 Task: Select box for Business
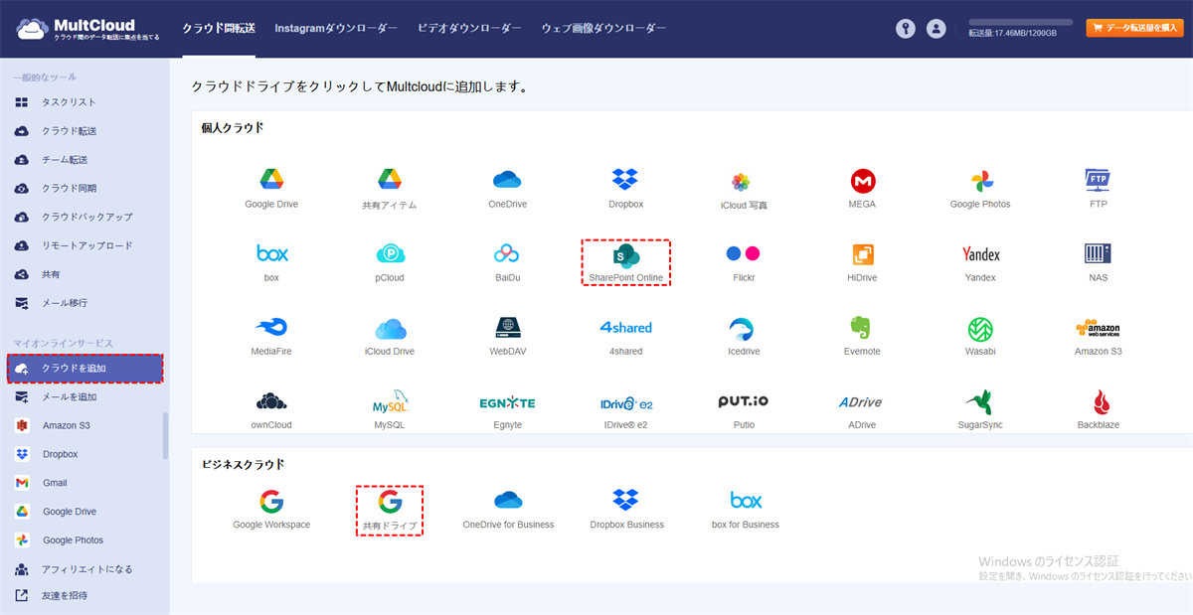pos(746,509)
